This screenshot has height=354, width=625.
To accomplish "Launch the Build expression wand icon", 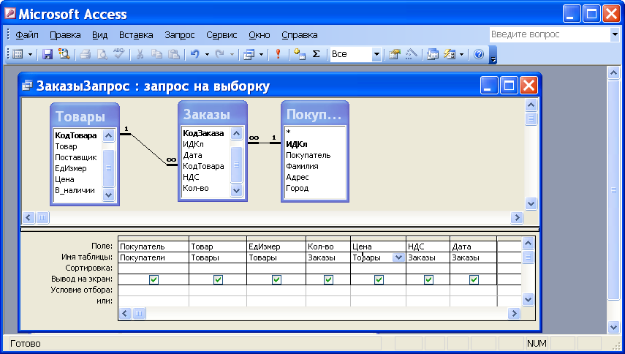I will [412, 54].
